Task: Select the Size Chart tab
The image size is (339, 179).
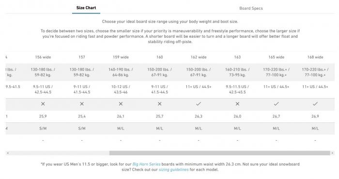Action: click(86, 8)
